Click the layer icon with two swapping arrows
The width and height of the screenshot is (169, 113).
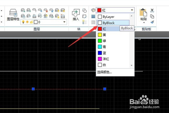click(x=52, y=16)
